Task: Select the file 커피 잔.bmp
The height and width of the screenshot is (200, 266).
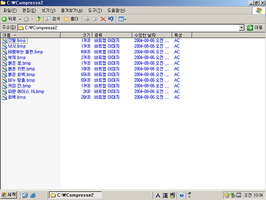Action: point(20,86)
